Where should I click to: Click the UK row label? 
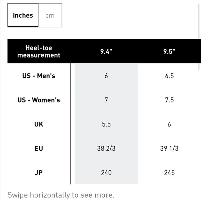(x=39, y=124)
